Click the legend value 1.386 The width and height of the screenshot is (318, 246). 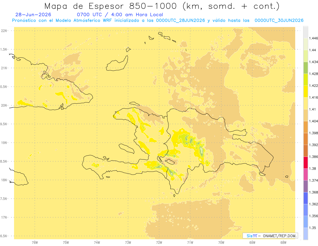tap(313, 157)
